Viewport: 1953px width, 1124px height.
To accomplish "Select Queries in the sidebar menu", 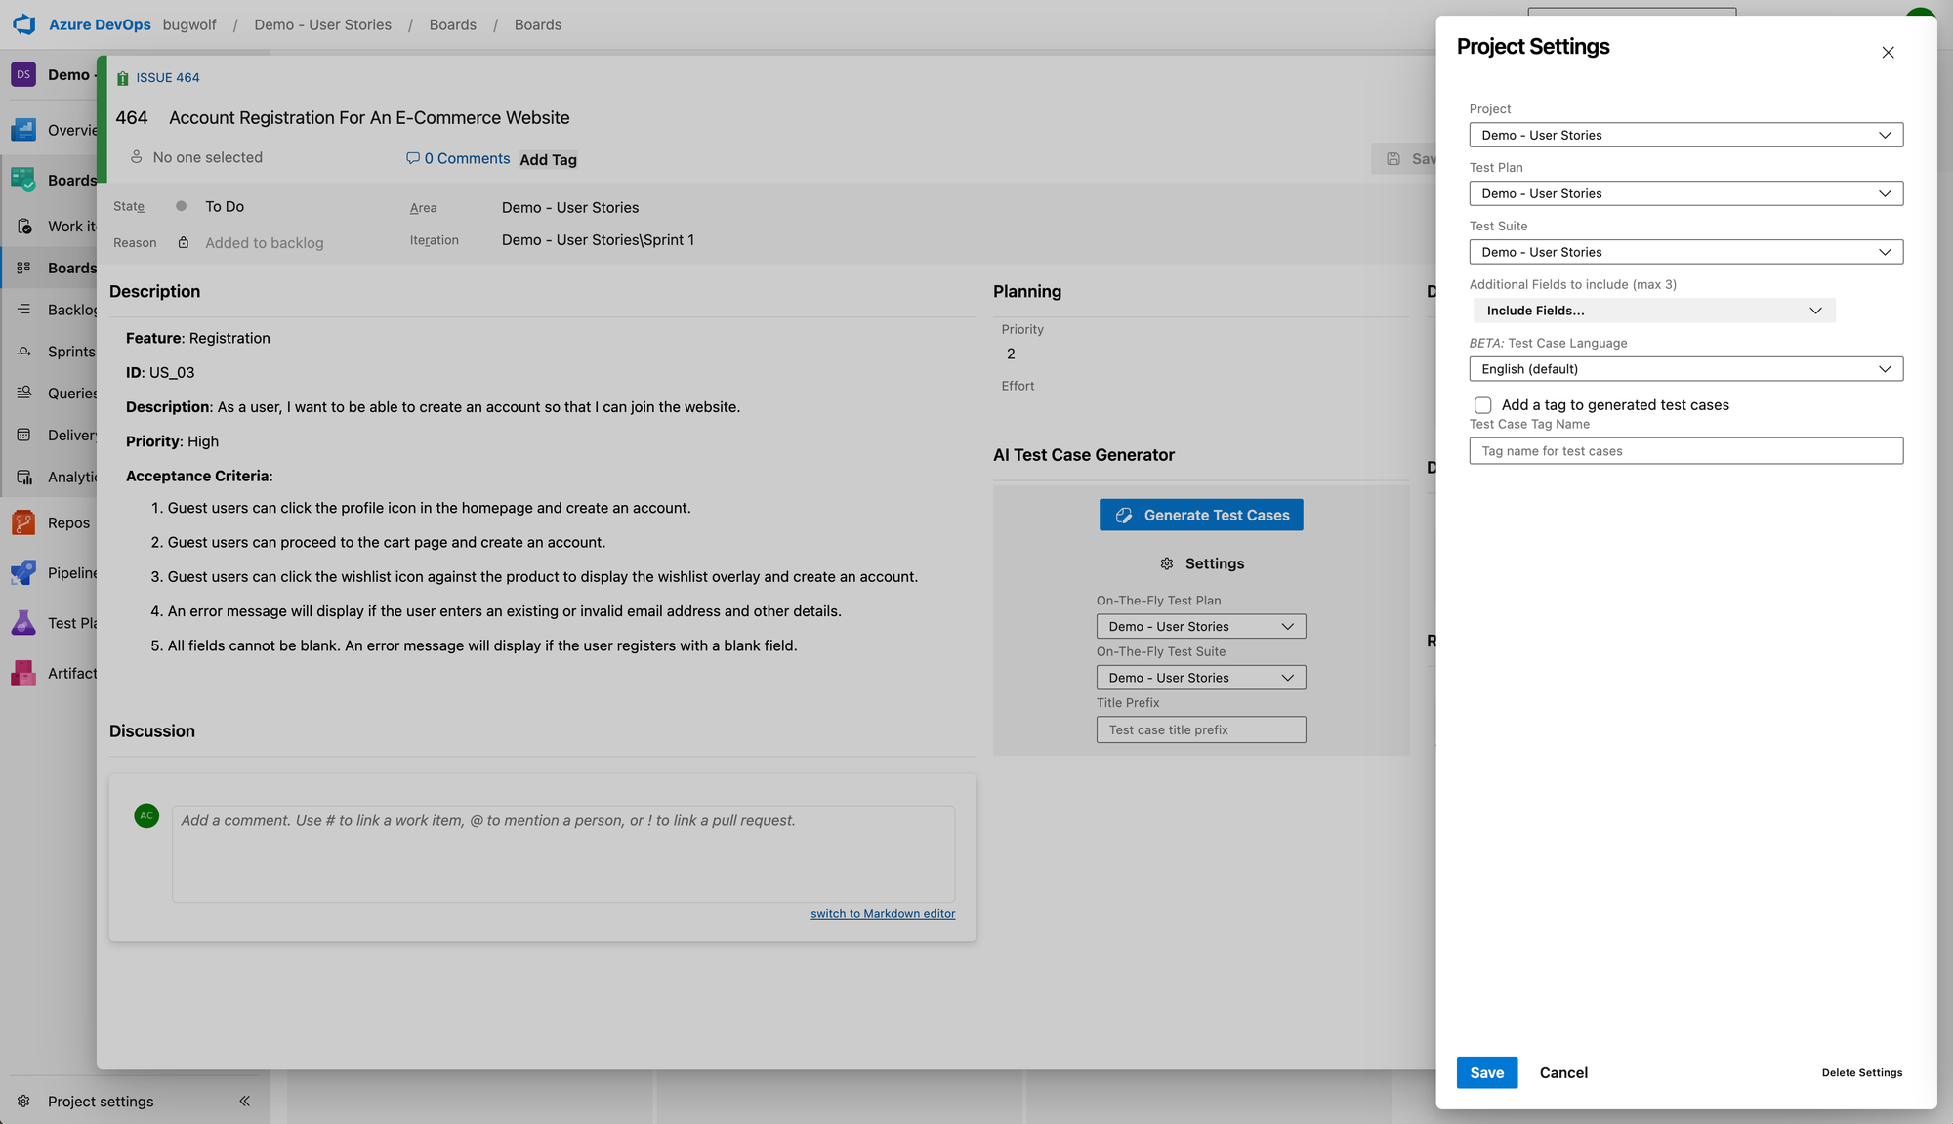I will point(72,393).
